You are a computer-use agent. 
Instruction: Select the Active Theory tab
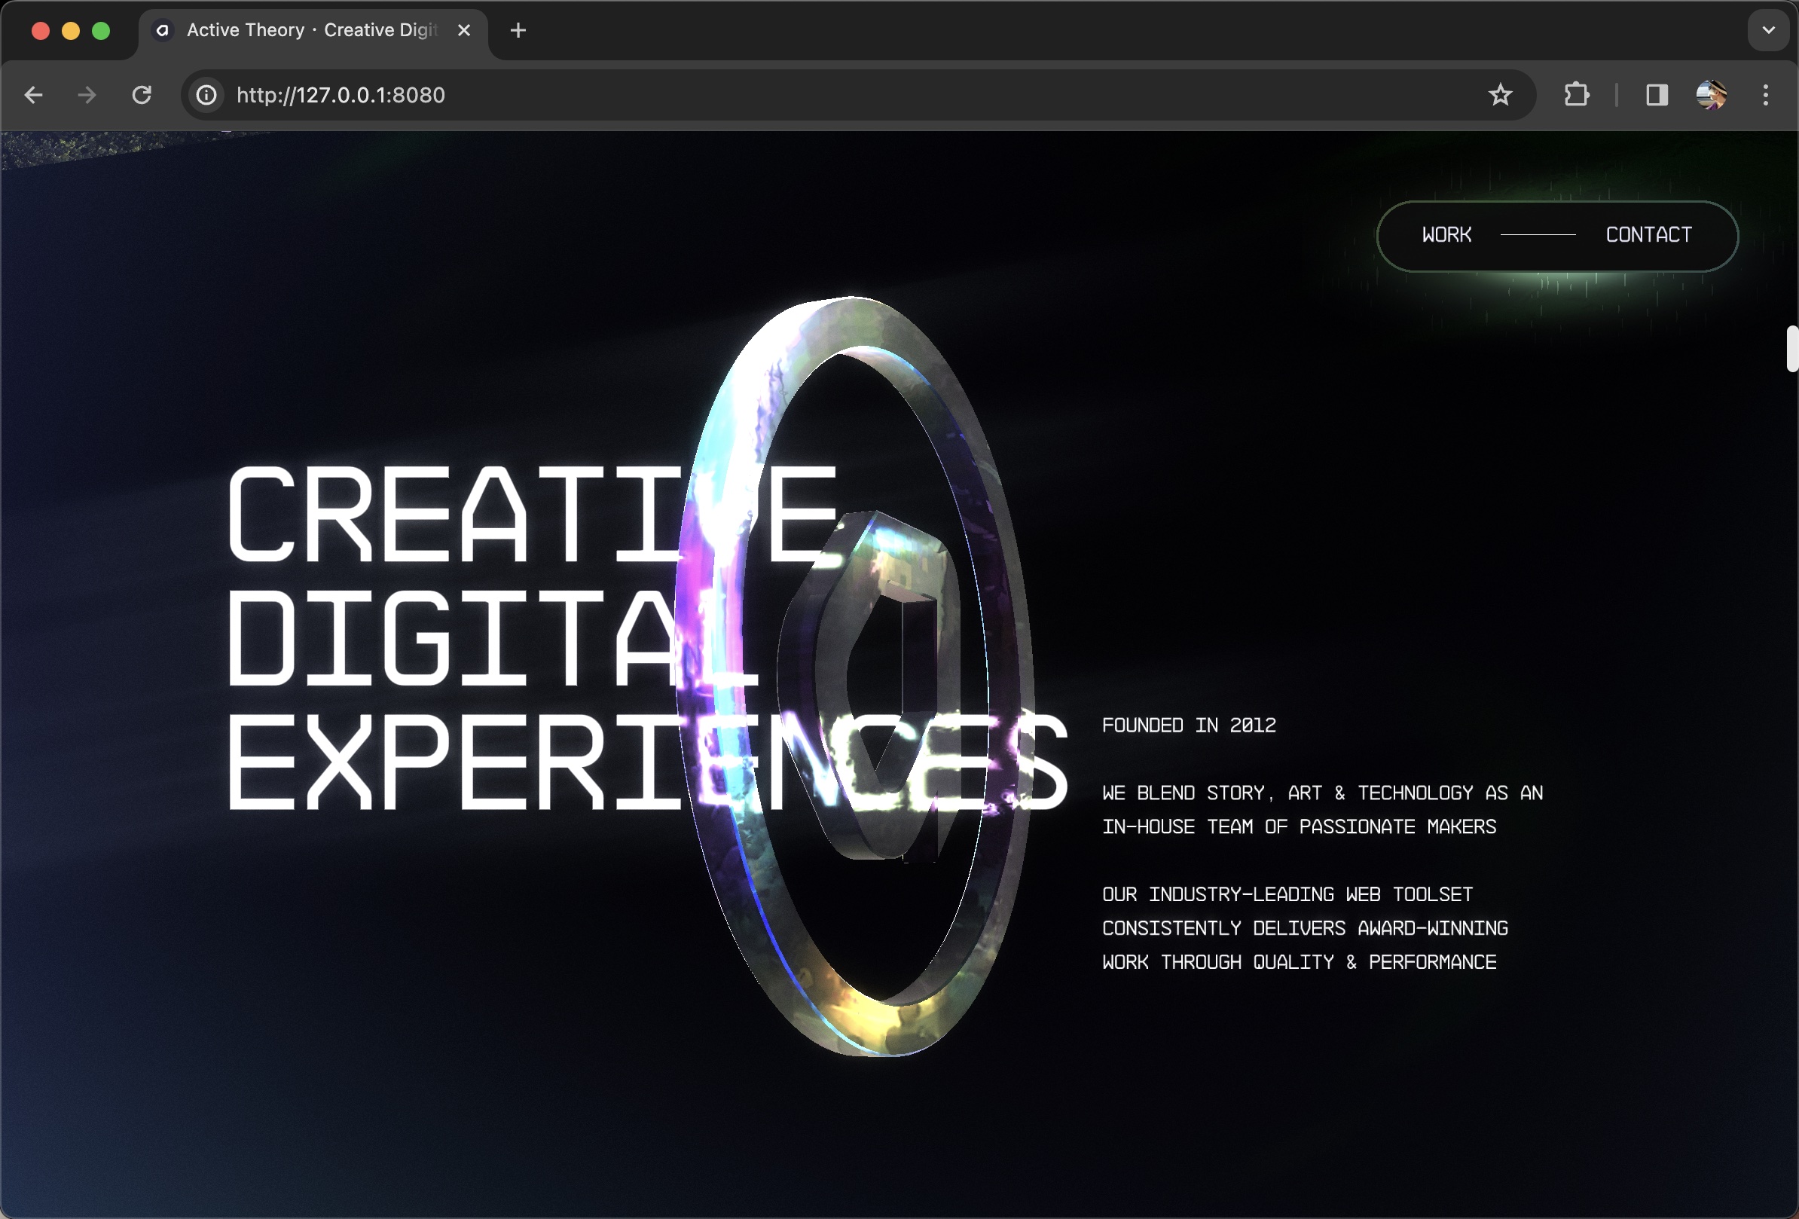[x=310, y=30]
